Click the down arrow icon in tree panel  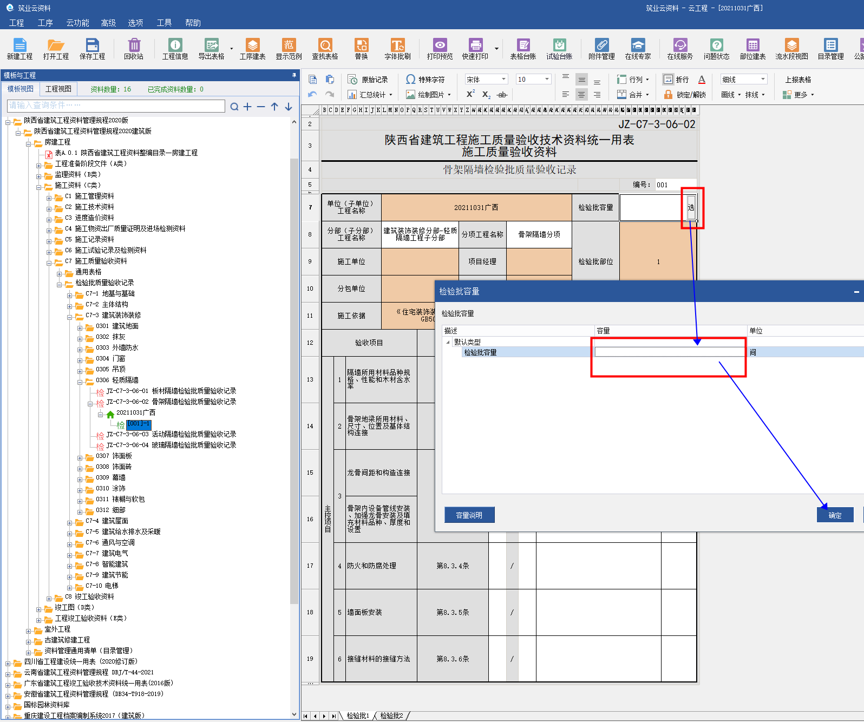(289, 107)
